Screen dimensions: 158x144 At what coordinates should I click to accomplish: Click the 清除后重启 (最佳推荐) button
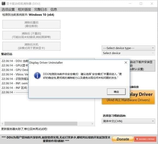(31, 24)
